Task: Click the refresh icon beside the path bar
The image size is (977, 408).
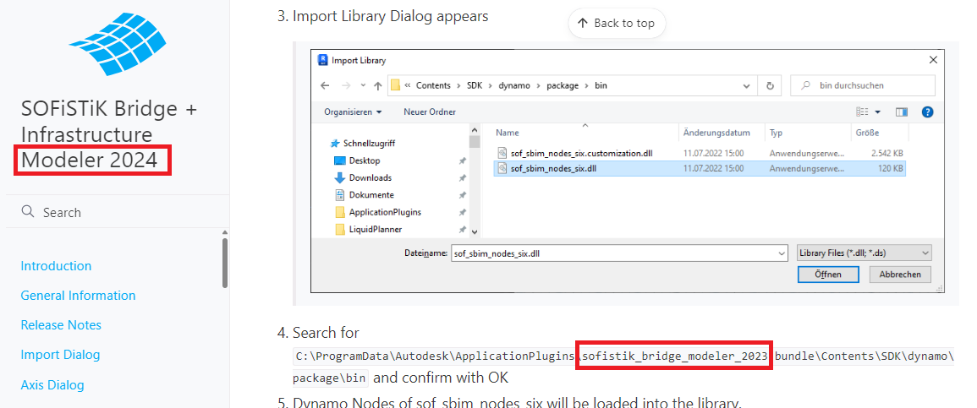Action: (x=770, y=85)
